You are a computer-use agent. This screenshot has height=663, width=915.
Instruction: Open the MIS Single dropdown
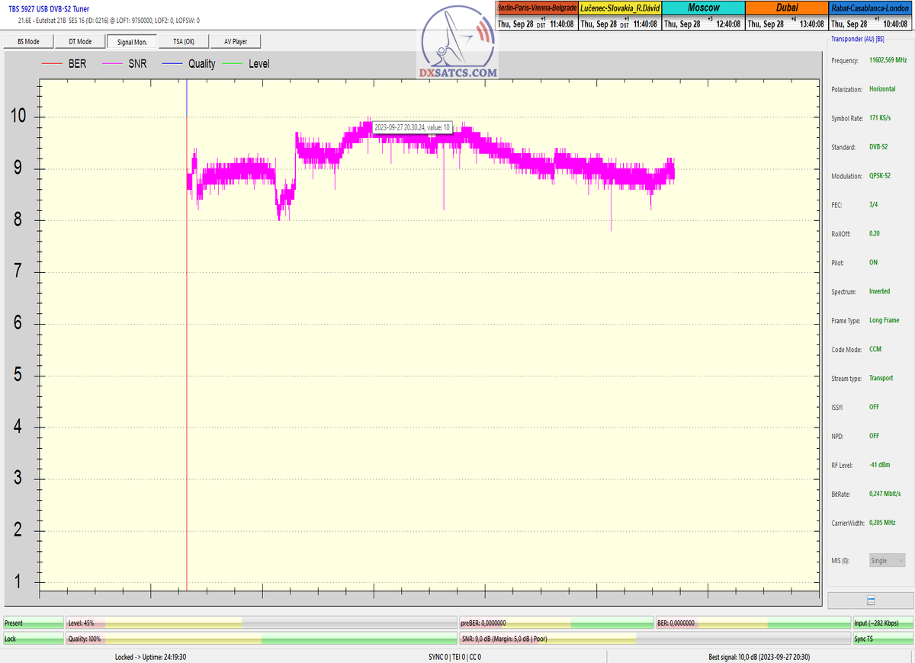click(887, 560)
